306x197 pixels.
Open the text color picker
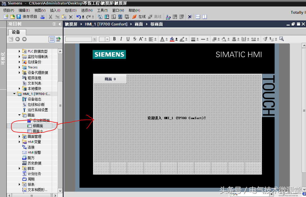[x=162, y=39]
